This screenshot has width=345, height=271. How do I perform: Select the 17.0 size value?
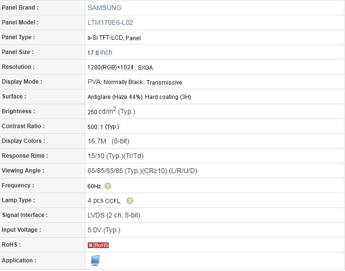pyautogui.click(x=93, y=53)
